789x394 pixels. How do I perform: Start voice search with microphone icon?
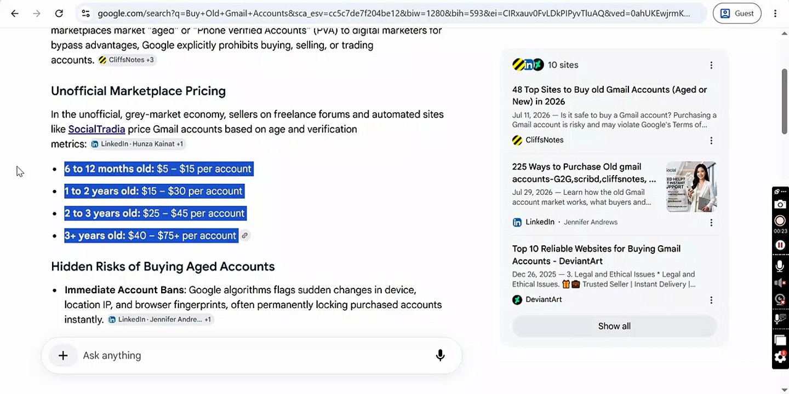pos(440,356)
